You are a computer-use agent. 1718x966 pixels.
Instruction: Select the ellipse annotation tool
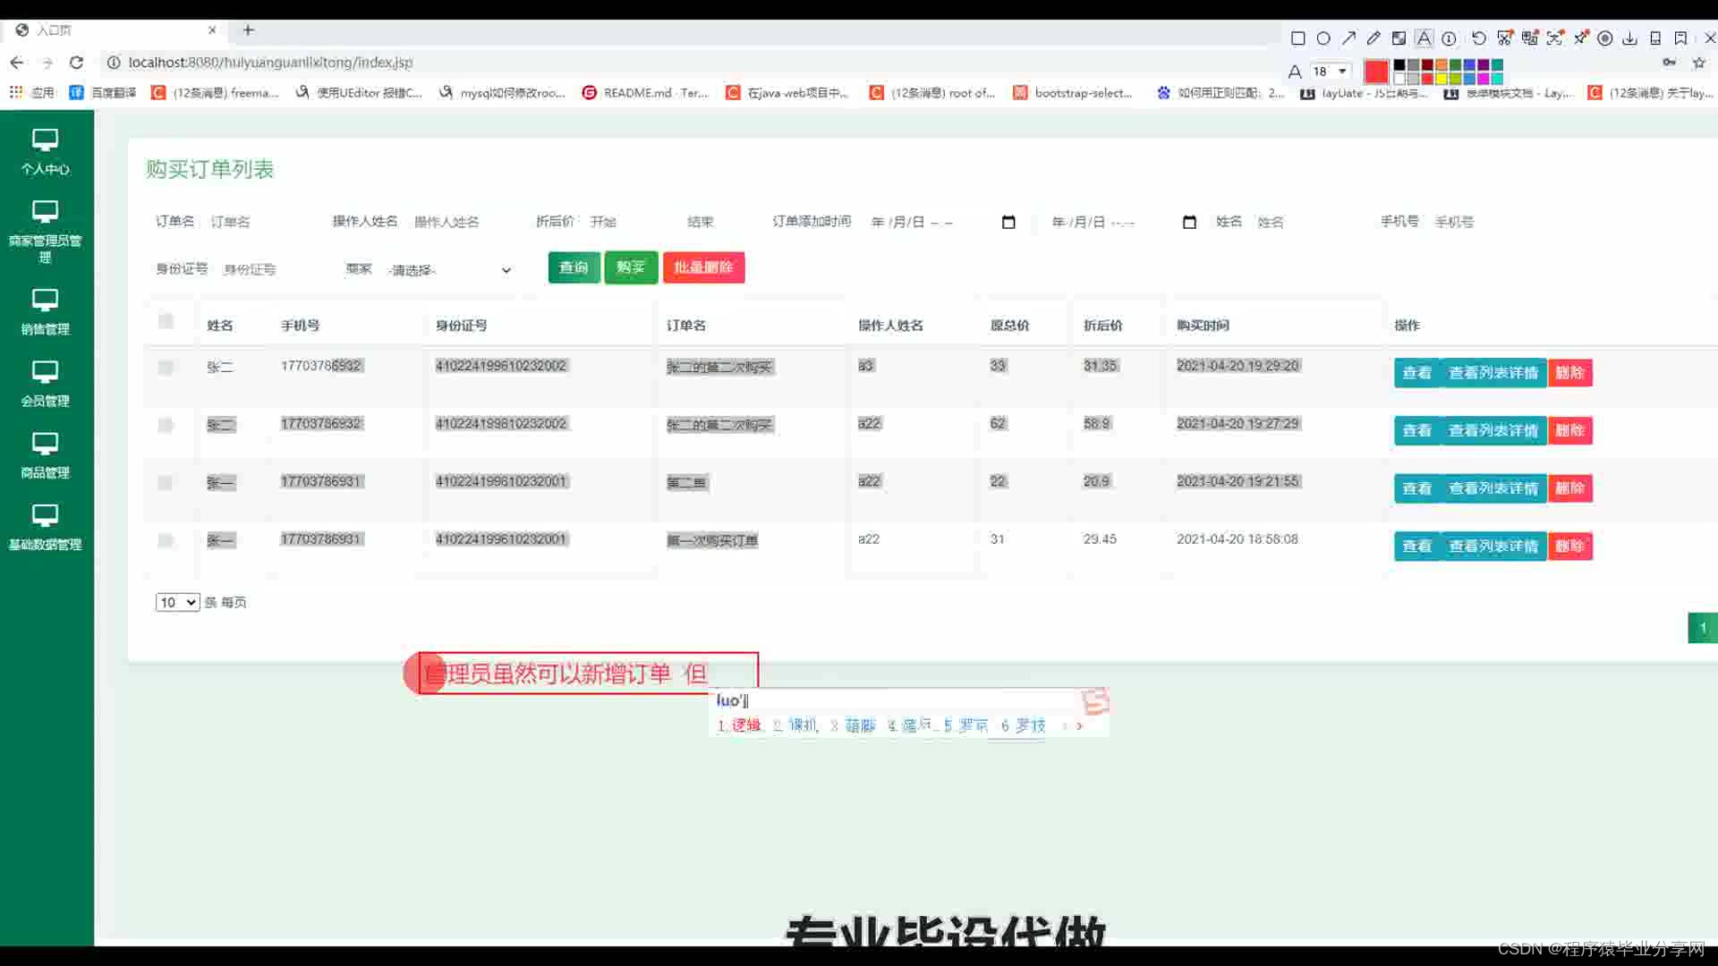point(1323,38)
